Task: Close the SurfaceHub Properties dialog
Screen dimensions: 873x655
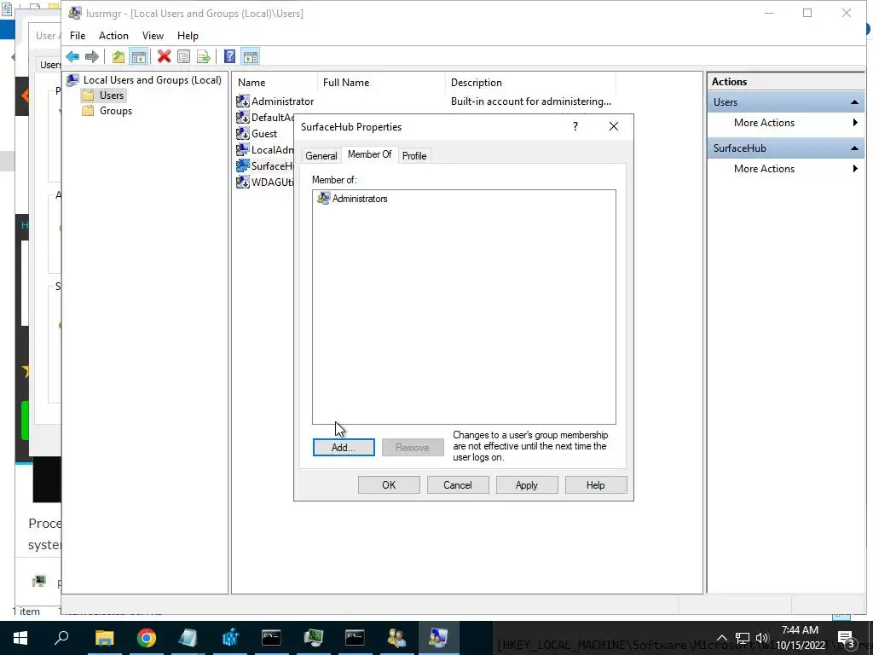Action: pyautogui.click(x=614, y=126)
